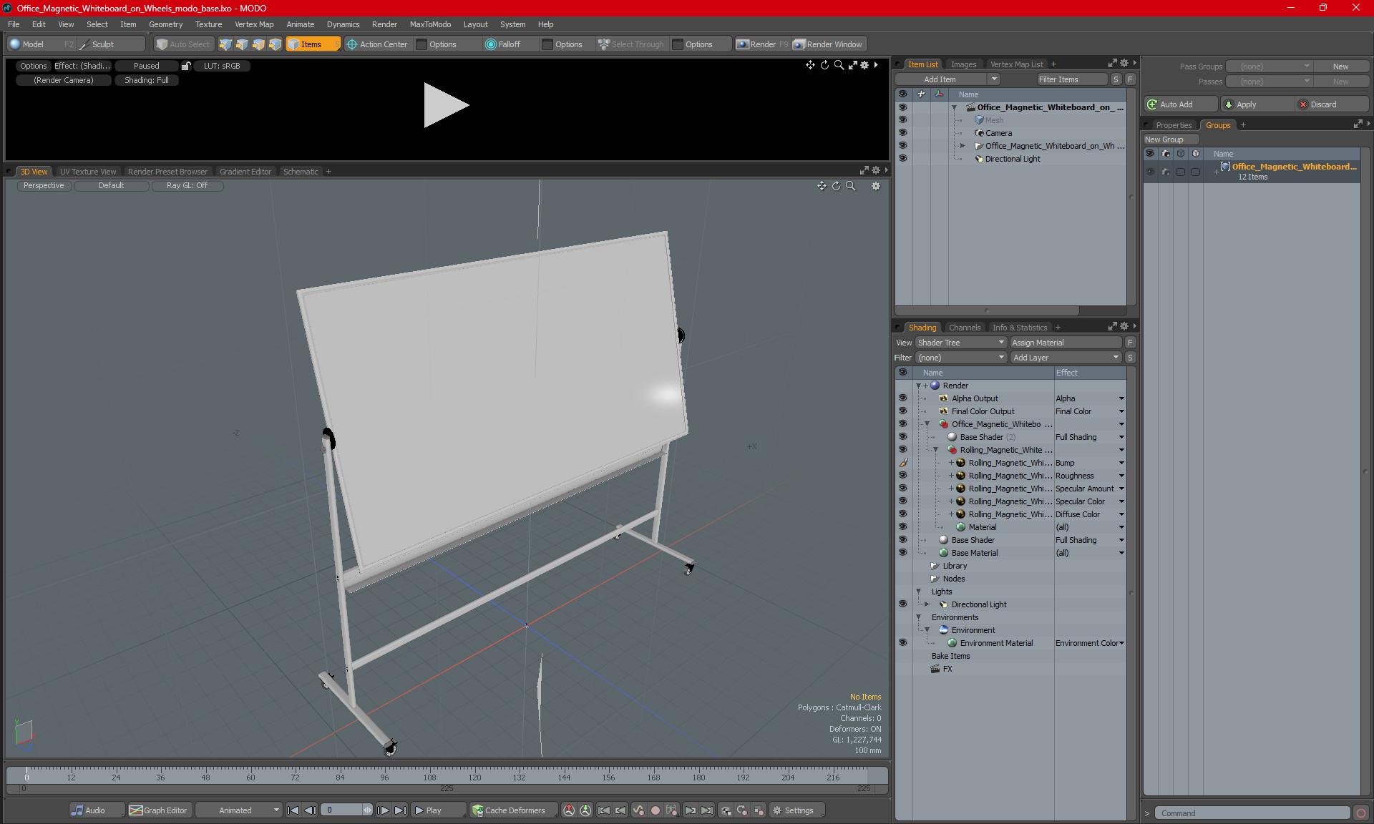Switch to Images tab
Viewport: 1374px width, 824px height.
click(x=963, y=64)
